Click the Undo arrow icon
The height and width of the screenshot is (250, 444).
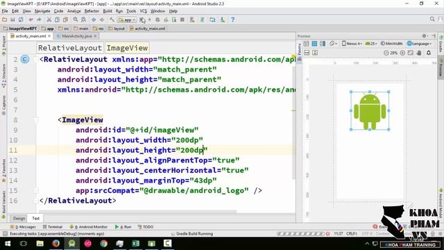pyautogui.click(x=31, y=19)
